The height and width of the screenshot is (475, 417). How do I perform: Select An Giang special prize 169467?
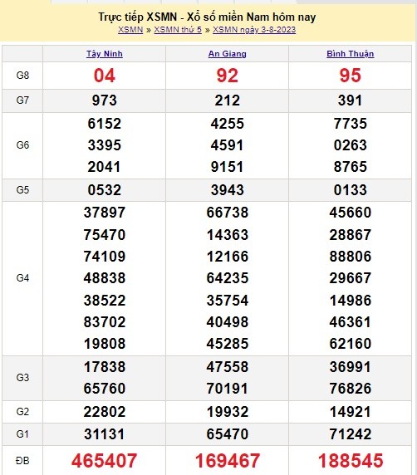click(228, 460)
